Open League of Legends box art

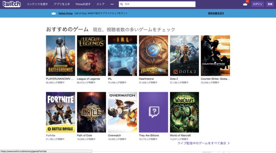(x=91, y=56)
